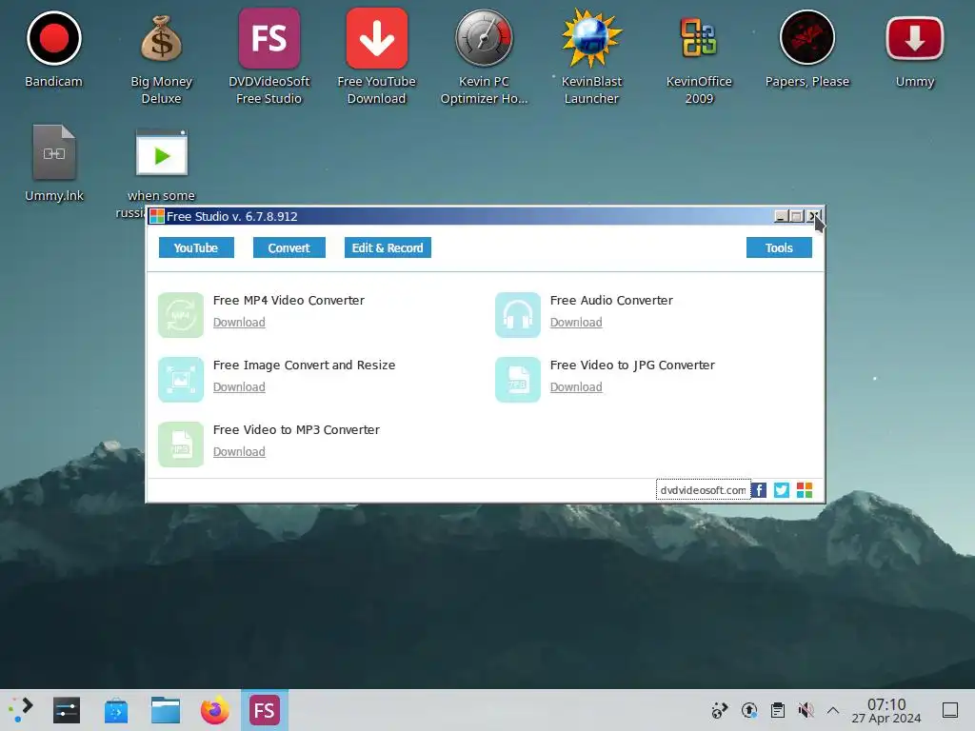This screenshot has width=975, height=731.
Task: Click Download under Free MP4 Video Converter
Action: coord(239,322)
